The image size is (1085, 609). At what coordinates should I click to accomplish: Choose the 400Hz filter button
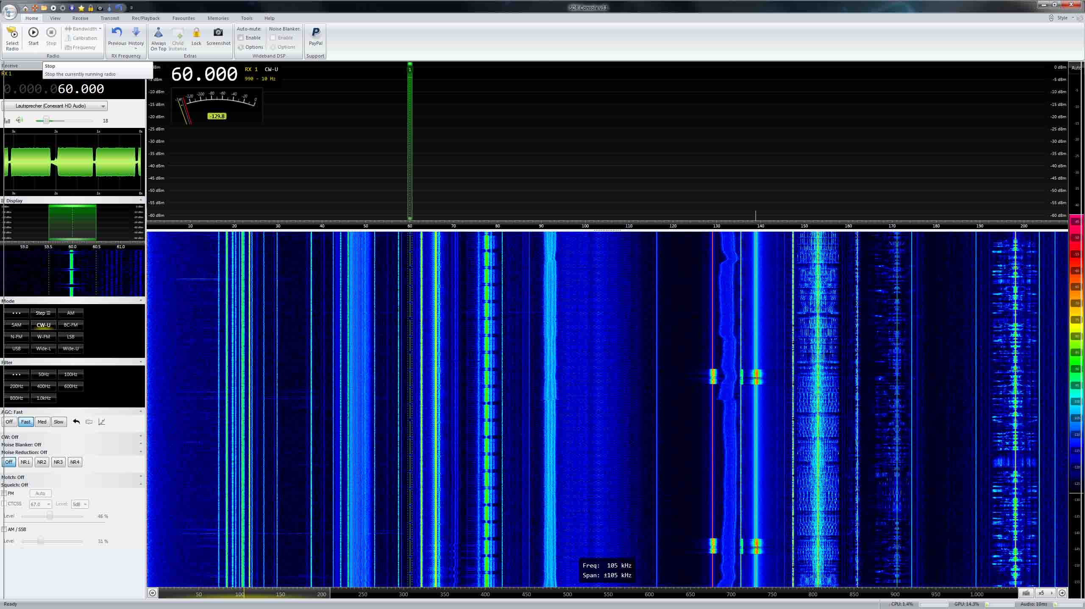pos(44,386)
